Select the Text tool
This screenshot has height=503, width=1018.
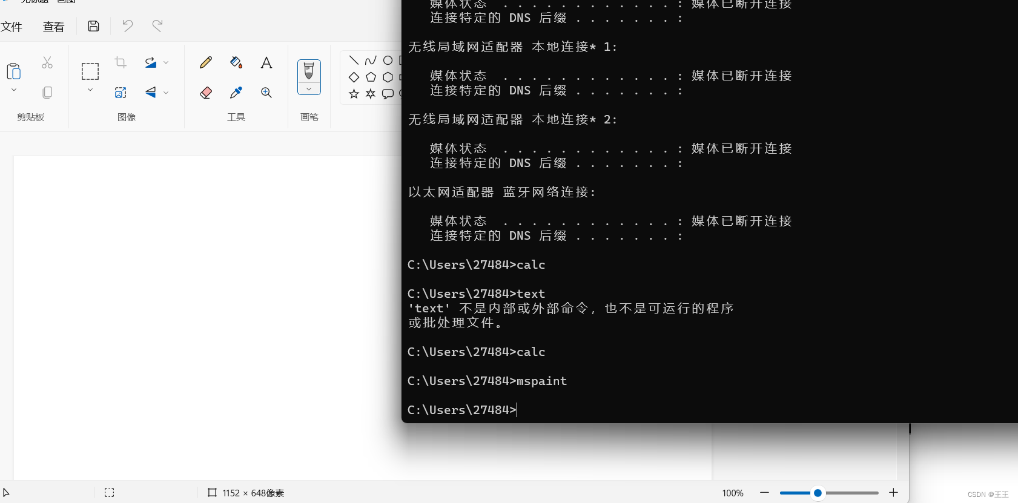point(266,62)
